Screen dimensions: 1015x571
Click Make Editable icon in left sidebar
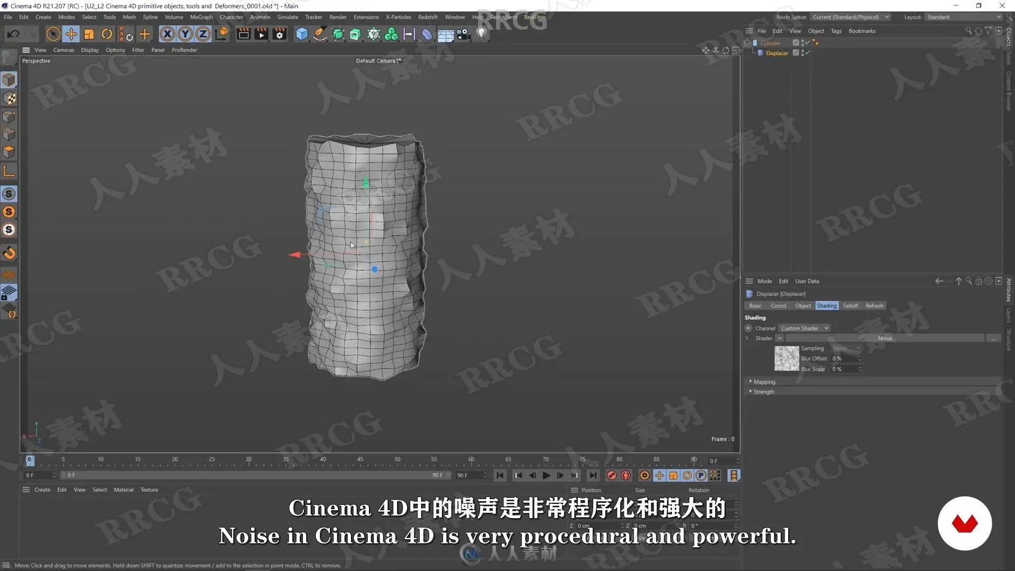click(9, 57)
